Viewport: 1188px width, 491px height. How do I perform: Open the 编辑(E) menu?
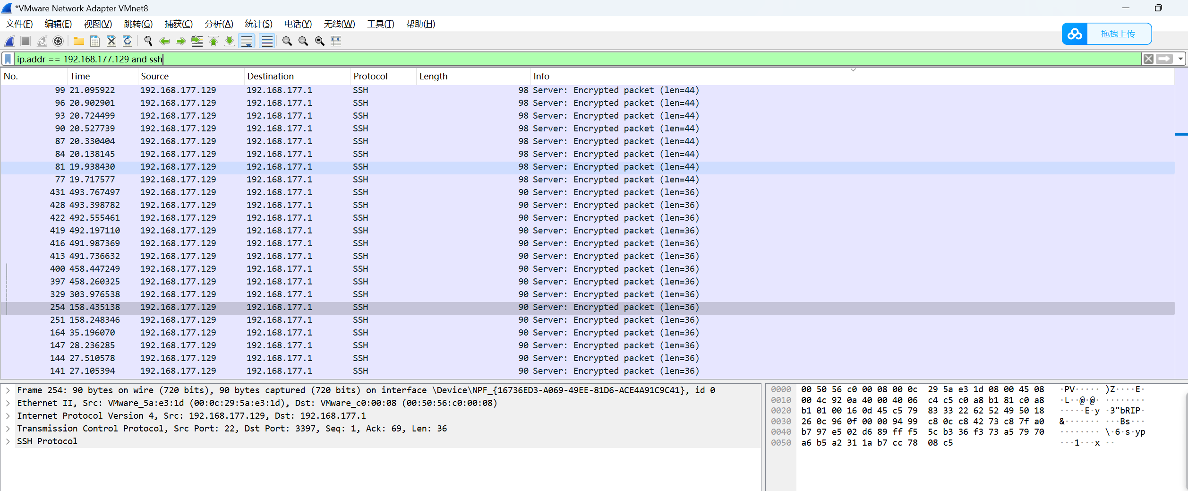pyautogui.click(x=58, y=24)
